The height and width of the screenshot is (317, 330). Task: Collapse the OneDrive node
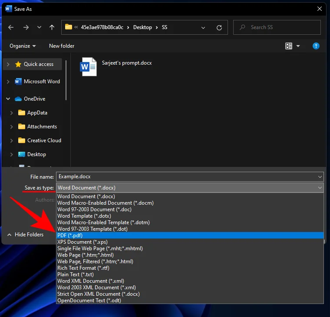click(x=8, y=99)
